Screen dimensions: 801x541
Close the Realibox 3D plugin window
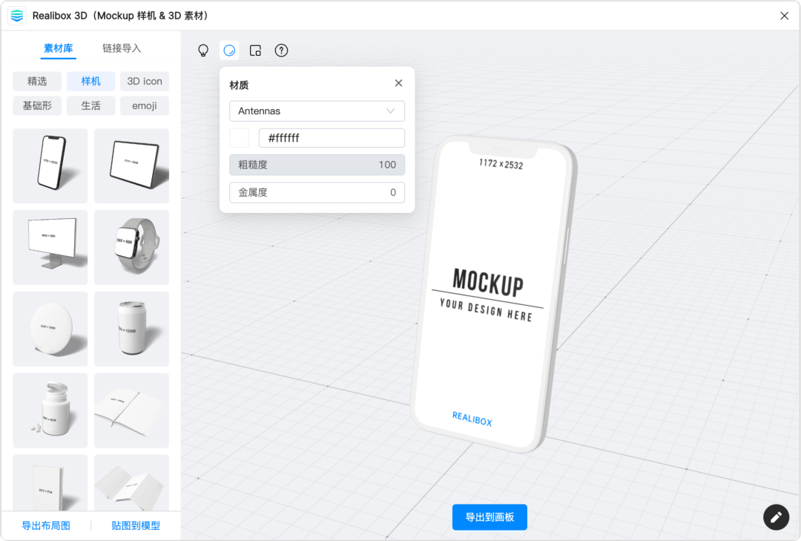[x=784, y=16]
